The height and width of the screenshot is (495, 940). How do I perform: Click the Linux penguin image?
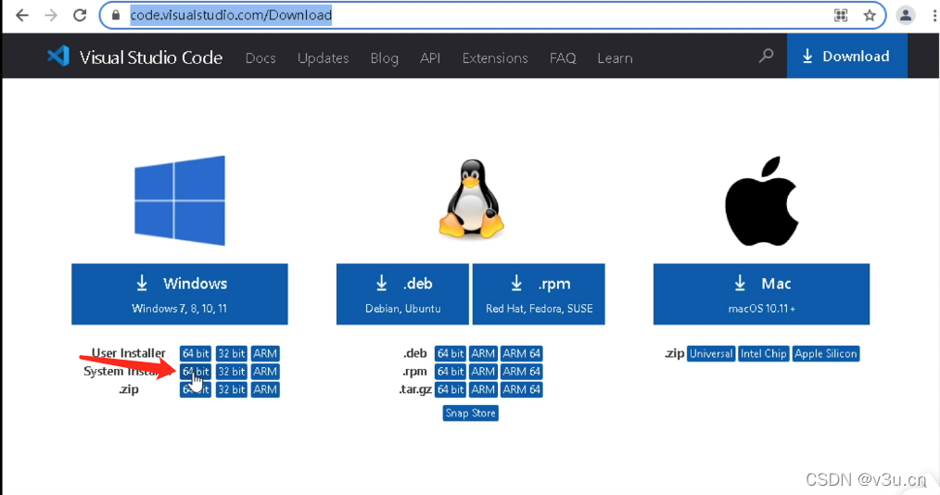tap(471, 199)
